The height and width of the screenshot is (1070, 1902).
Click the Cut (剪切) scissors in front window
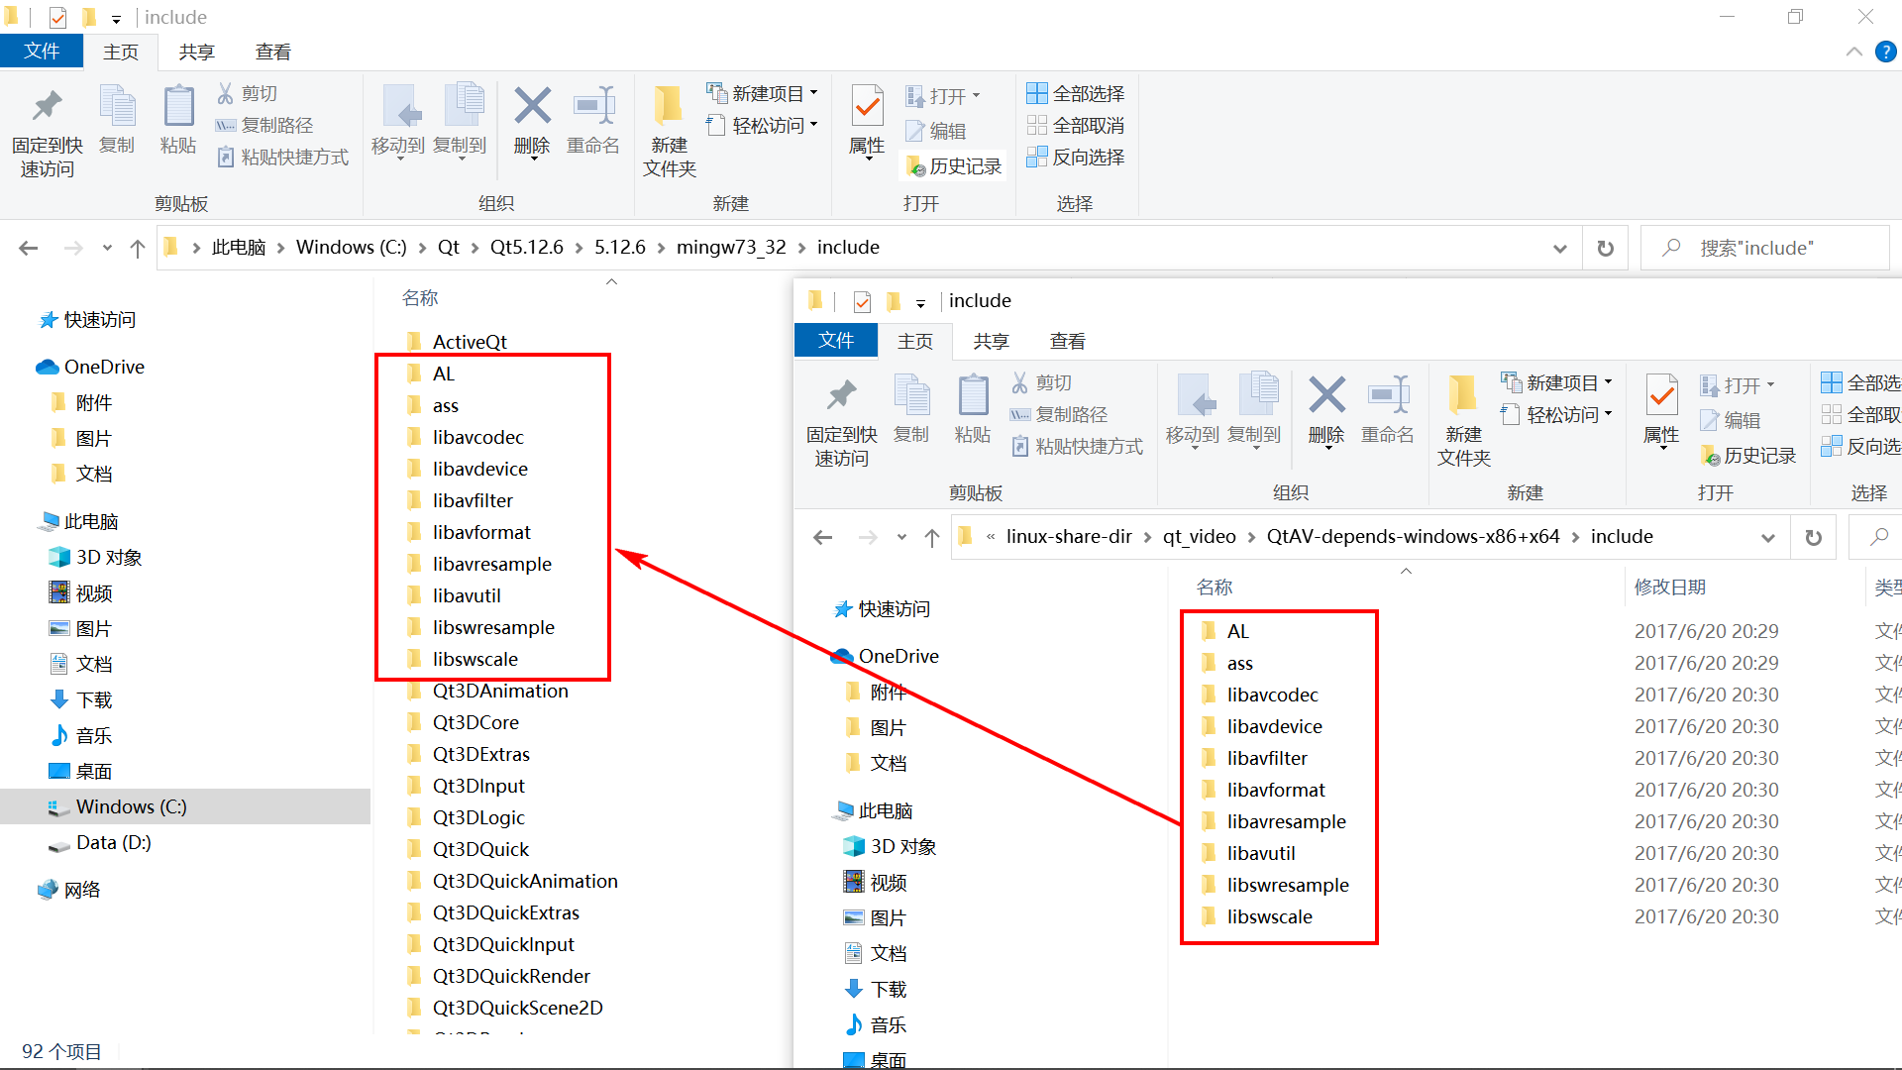click(x=1019, y=382)
